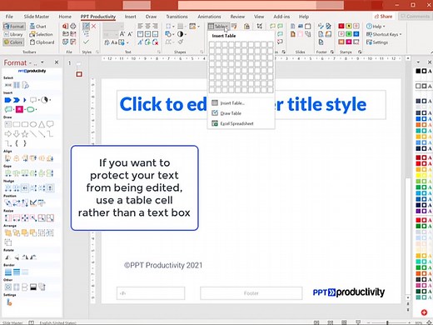Toggle the Selection toolbar button
This screenshot has width=433, height=325.
click(41, 34)
